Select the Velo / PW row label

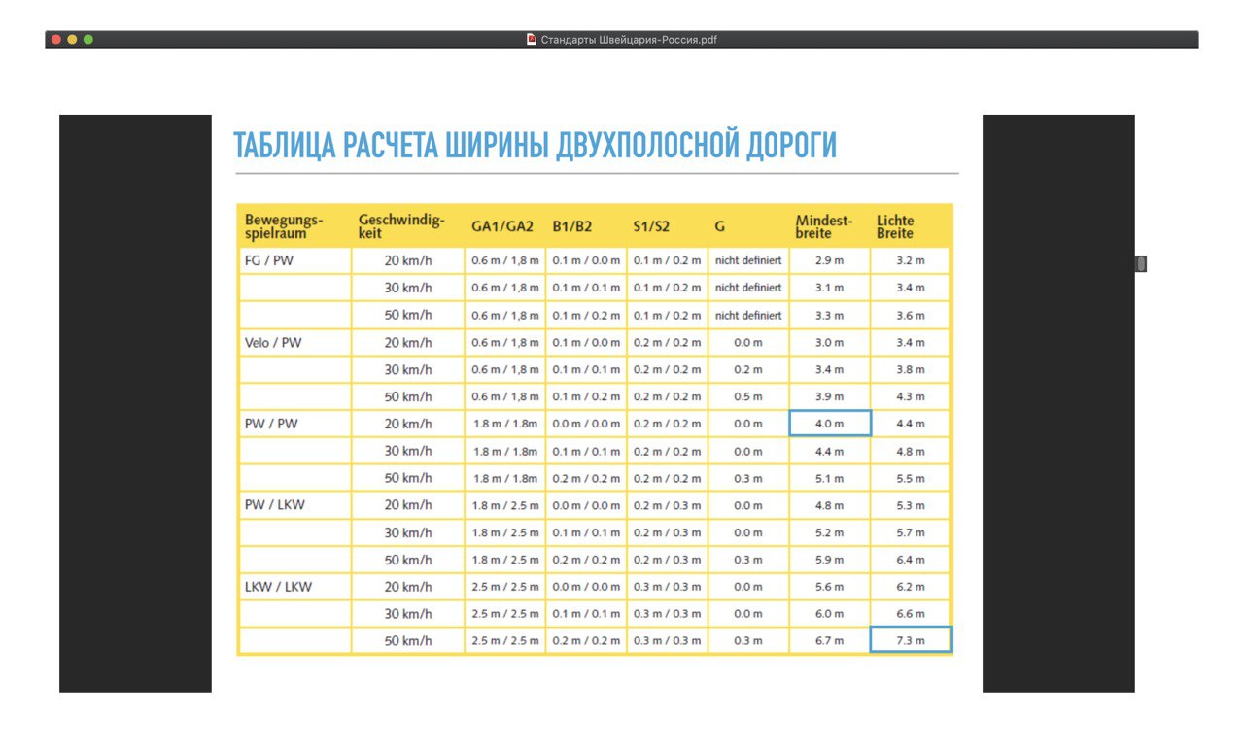[273, 342]
